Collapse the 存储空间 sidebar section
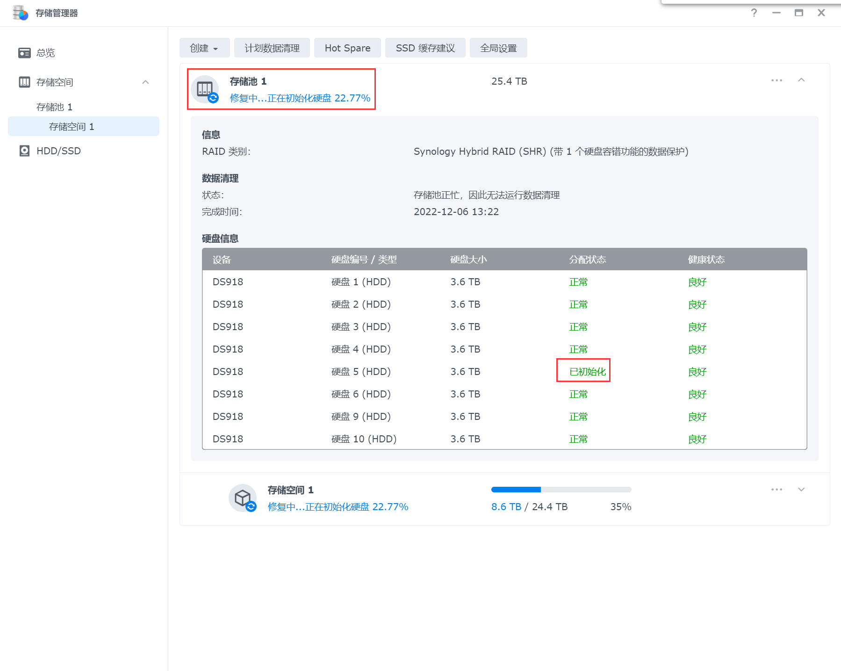The height and width of the screenshot is (671, 841). click(x=145, y=82)
